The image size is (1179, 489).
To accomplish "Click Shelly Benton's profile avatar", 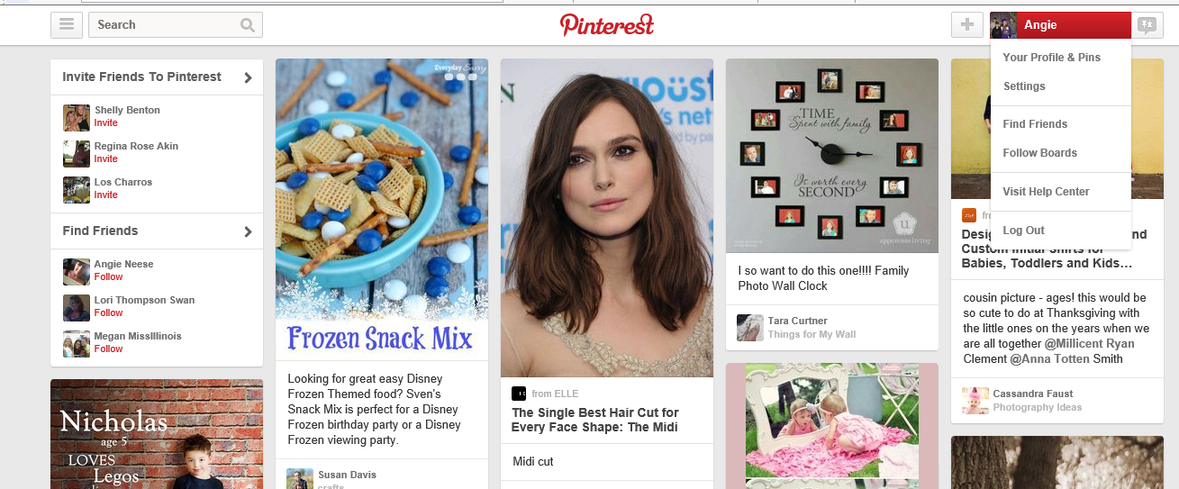I will [77, 118].
